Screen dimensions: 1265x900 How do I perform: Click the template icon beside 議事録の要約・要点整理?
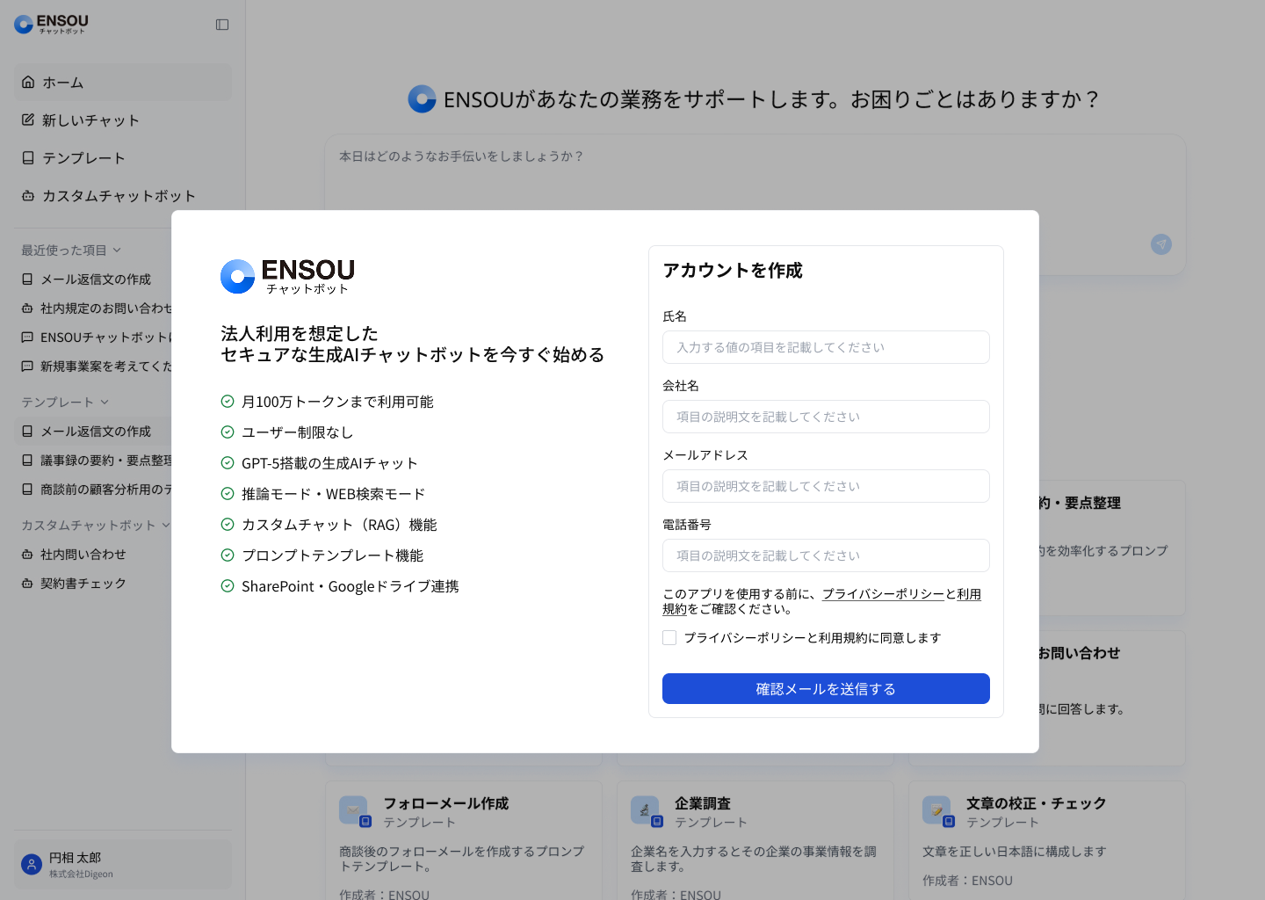click(x=27, y=460)
